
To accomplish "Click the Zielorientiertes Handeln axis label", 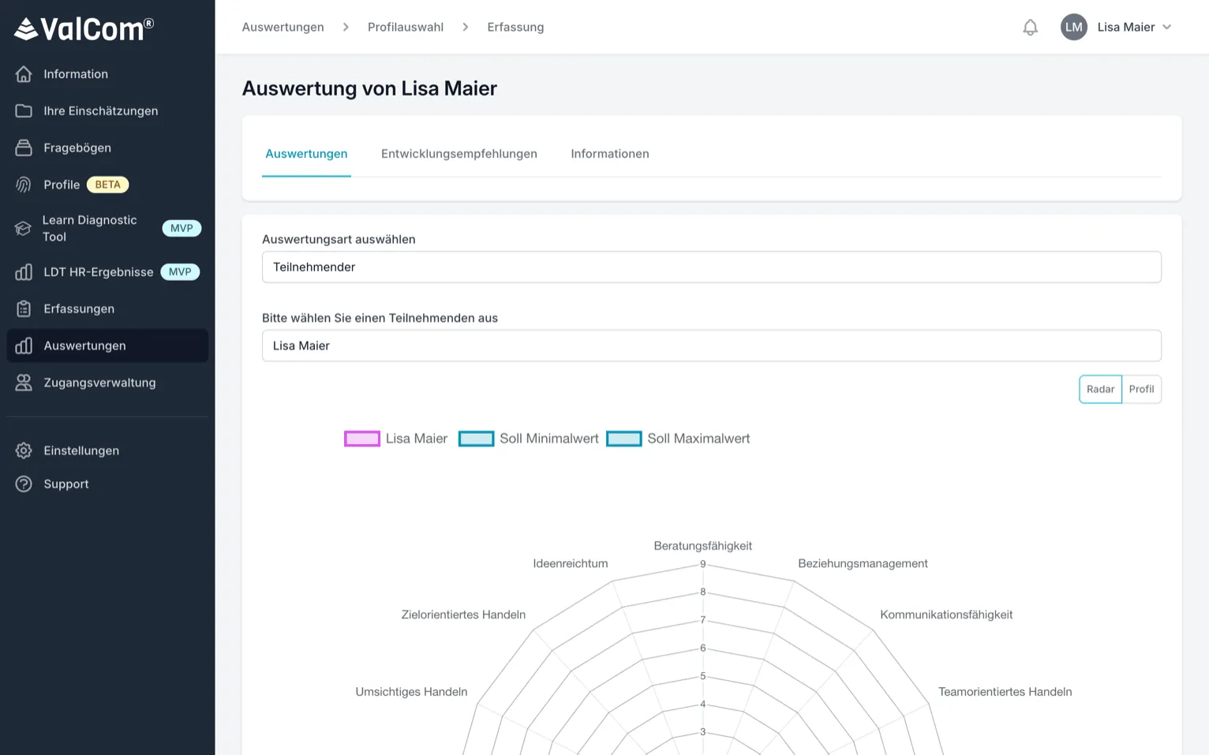I will (x=463, y=615).
